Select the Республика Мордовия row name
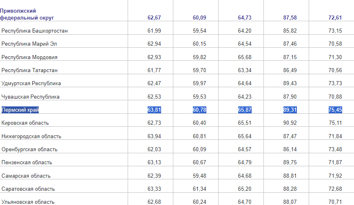Viewport: 354px width, 205px height. [30, 57]
